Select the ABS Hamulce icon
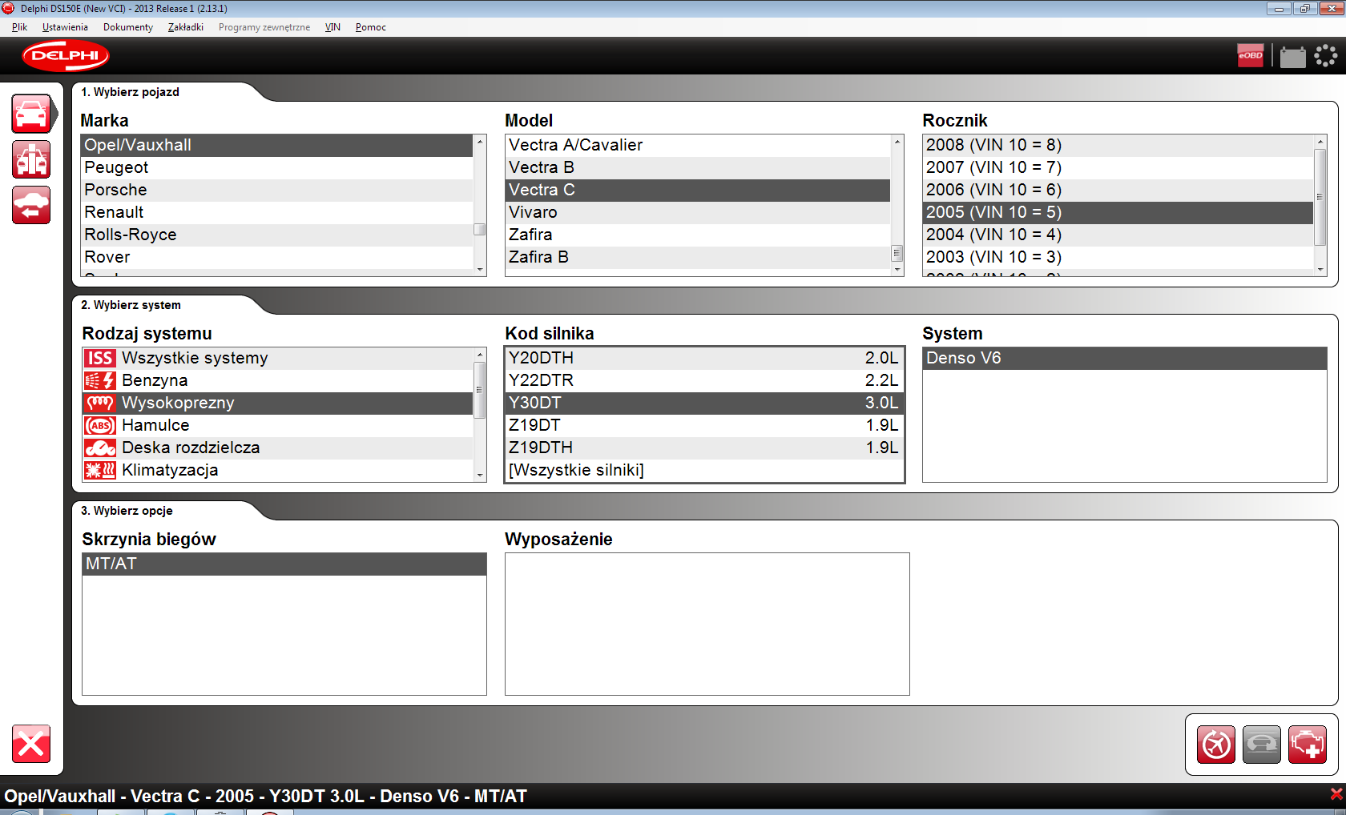 tap(100, 425)
